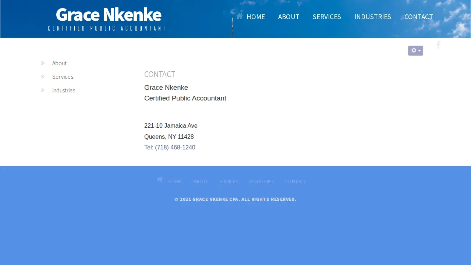
Task: Click SERVICES in the footer menu
Action: tap(229, 182)
